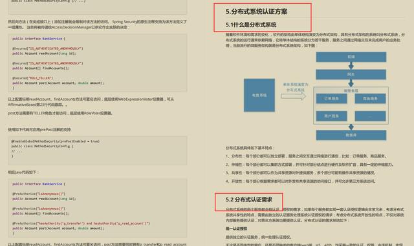Click the subheading "5.1什么是分布式系统"
The image size is (414, 246).
click(x=251, y=25)
